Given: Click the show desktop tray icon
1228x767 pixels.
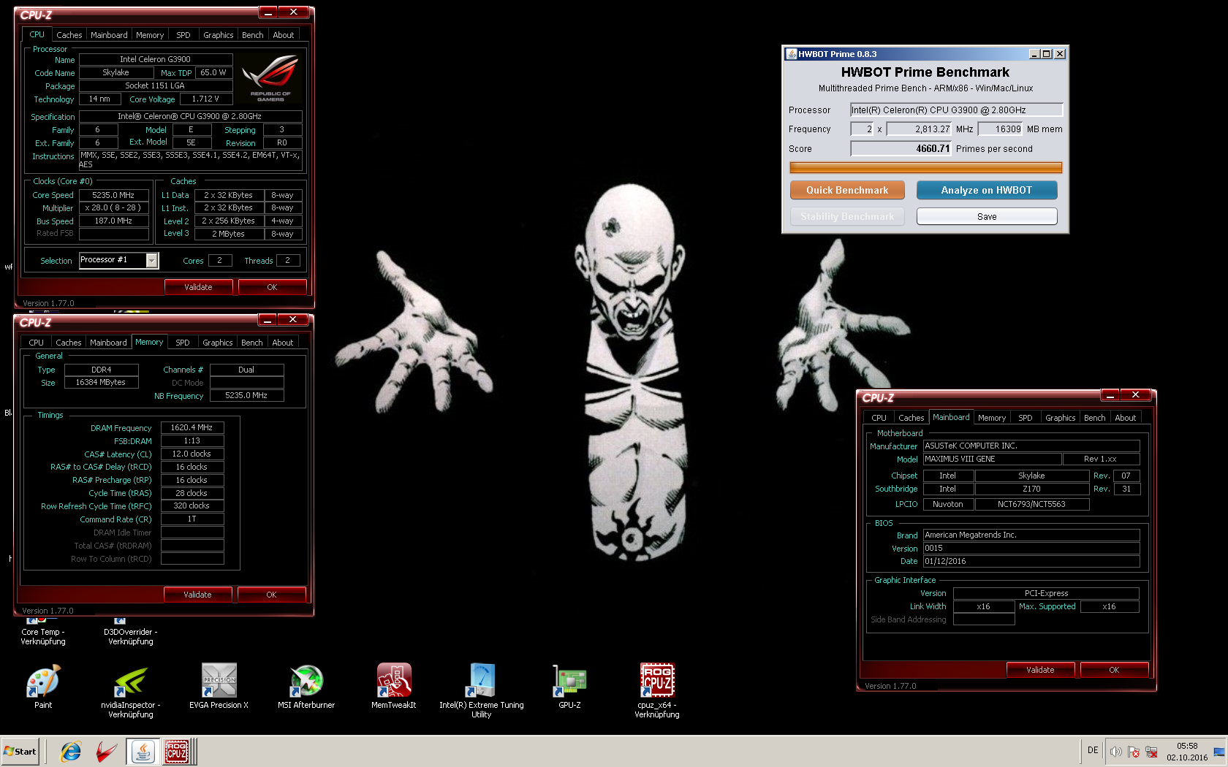Looking at the screenshot, I should (x=1219, y=752).
